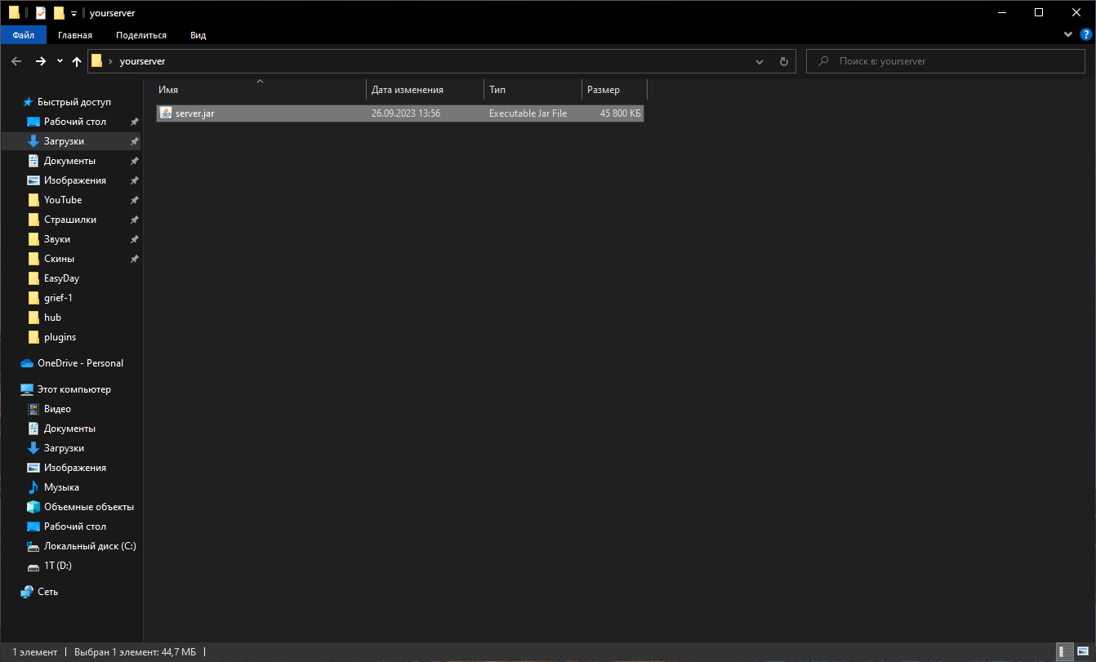Open the plugins folder
The height and width of the screenshot is (662, 1096).
point(60,337)
